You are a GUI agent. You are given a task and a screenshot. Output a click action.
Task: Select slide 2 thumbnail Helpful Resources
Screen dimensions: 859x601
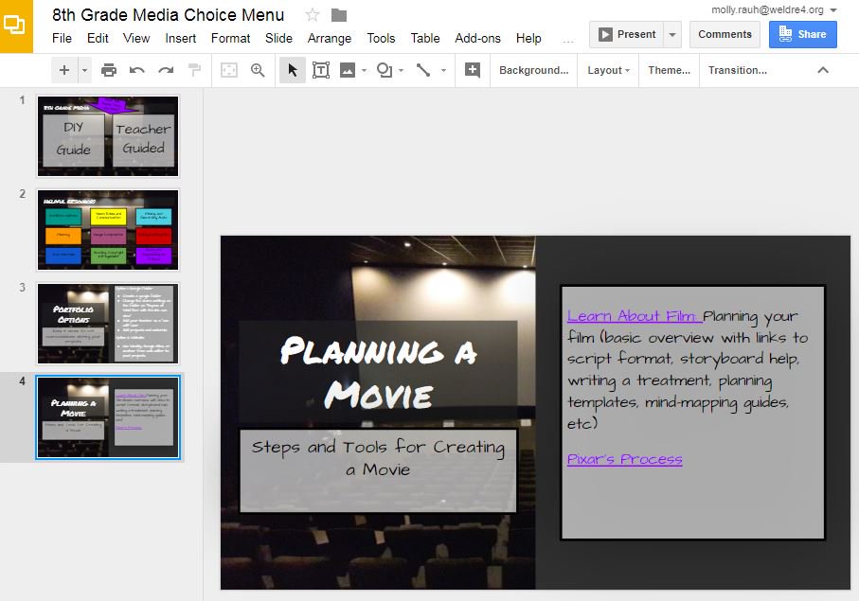click(x=108, y=230)
